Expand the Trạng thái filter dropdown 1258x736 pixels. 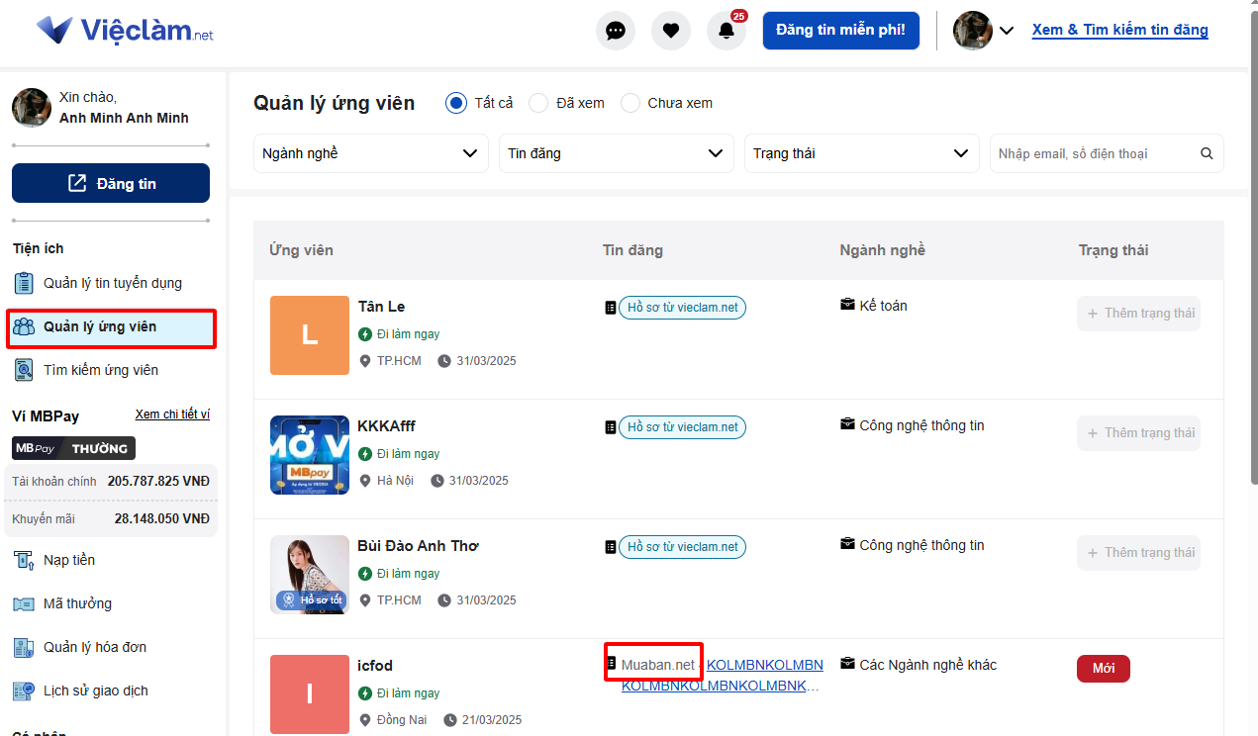click(x=861, y=153)
